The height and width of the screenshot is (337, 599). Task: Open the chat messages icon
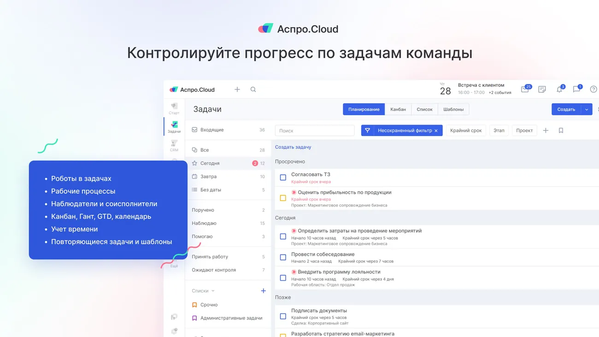[x=576, y=89]
